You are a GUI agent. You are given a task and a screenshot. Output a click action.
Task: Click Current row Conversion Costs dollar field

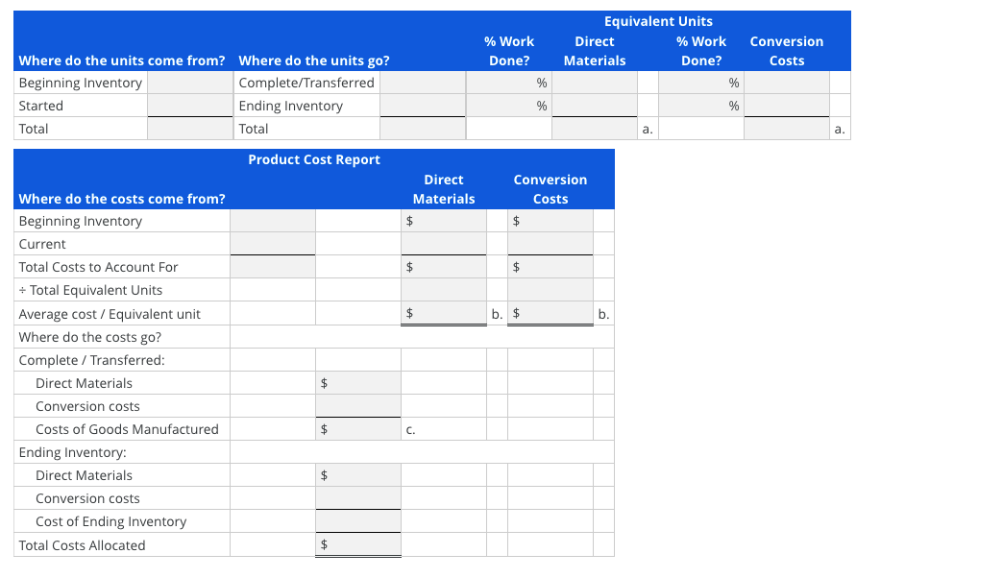coord(550,244)
